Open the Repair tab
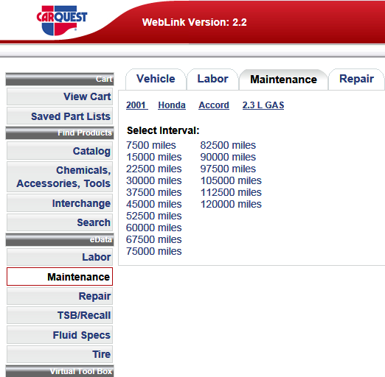The height and width of the screenshot is (377, 385). click(x=356, y=79)
